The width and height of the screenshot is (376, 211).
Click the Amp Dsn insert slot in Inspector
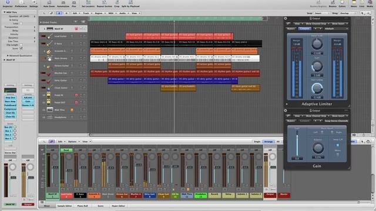tap(11, 98)
